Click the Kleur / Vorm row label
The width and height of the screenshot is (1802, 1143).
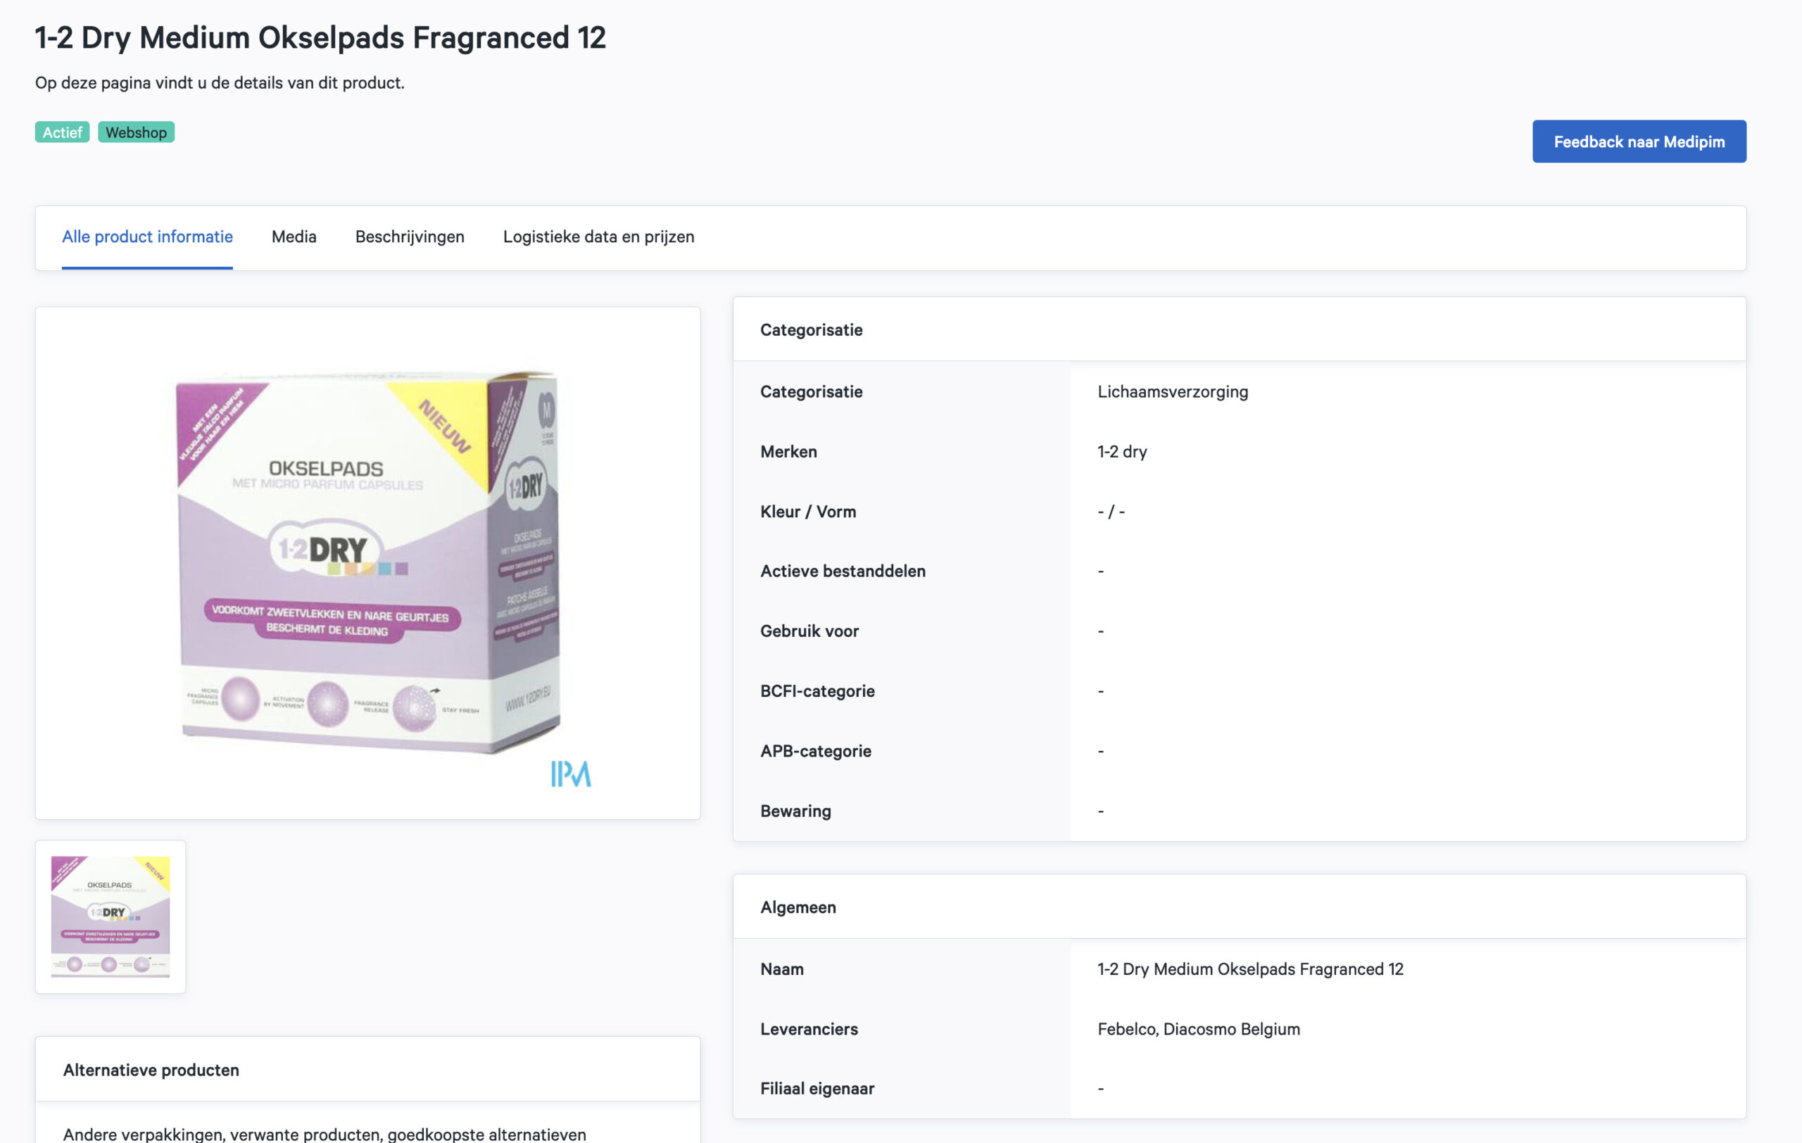[x=808, y=511]
